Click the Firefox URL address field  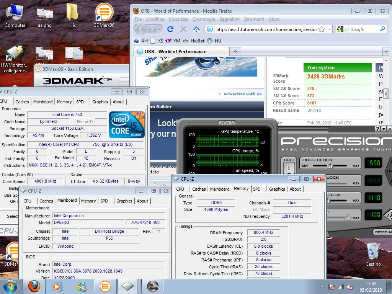coord(266,29)
